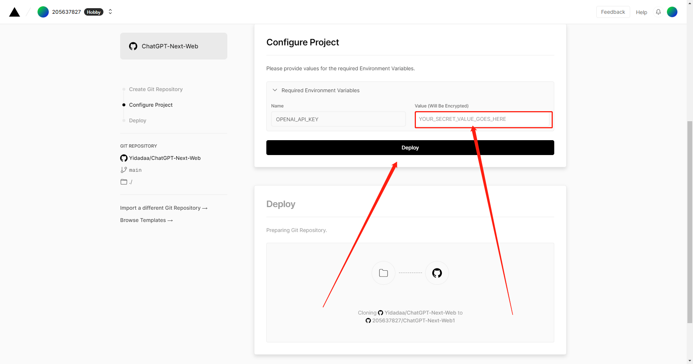Click the Feedback button
693x364 pixels.
pos(613,12)
